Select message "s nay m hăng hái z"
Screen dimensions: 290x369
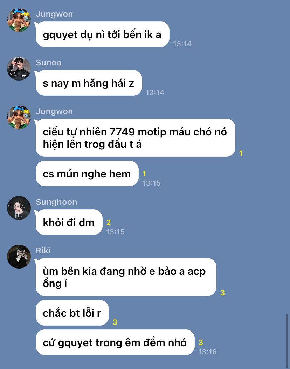[x=89, y=83]
